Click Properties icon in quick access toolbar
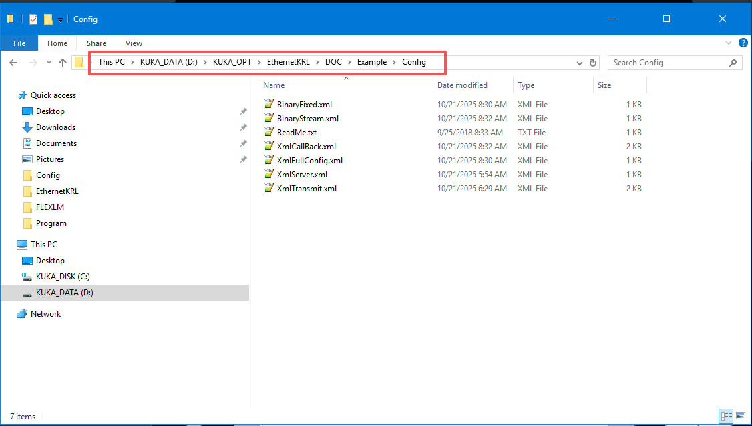752x426 pixels. tap(33, 19)
